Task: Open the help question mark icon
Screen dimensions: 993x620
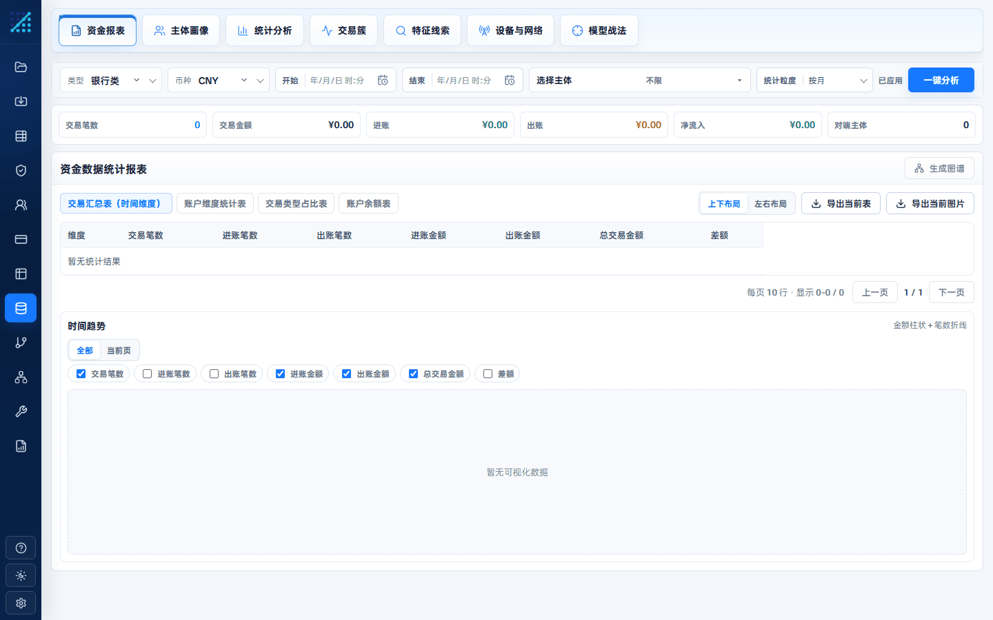Action: click(x=21, y=548)
